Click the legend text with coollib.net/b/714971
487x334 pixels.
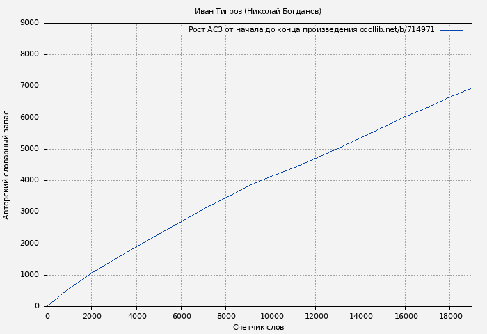[x=311, y=30]
